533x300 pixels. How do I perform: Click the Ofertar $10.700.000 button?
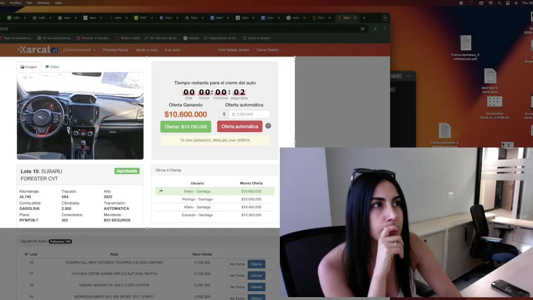[x=186, y=127]
